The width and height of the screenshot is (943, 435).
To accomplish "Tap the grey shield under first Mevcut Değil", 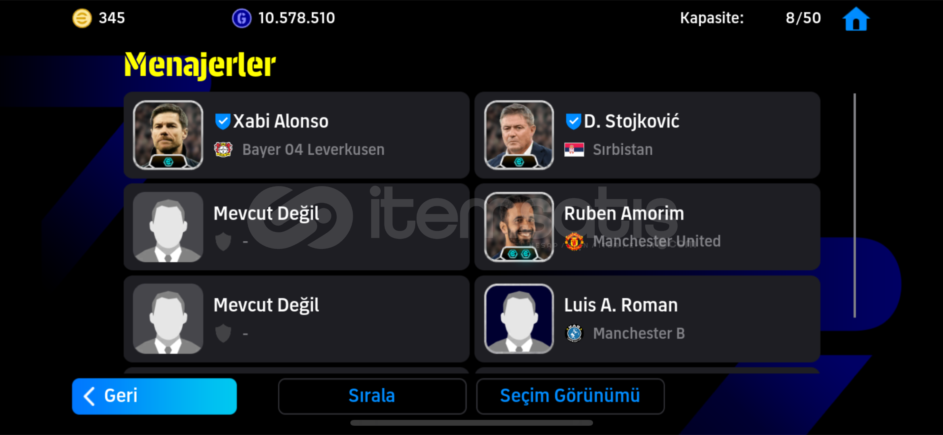I will (223, 242).
